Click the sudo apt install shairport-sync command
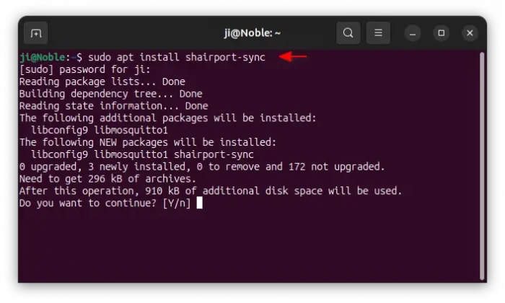This screenshot has width=505, height=303. [177, 57]
